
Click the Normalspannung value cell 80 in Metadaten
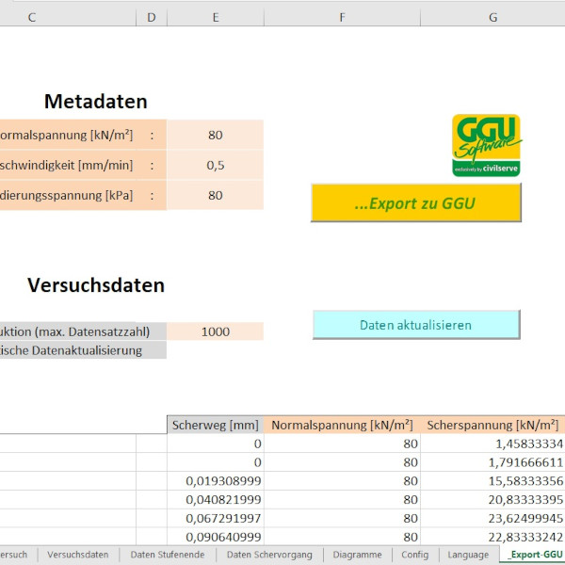tap(215, 135)
